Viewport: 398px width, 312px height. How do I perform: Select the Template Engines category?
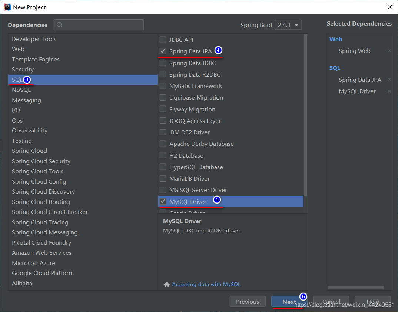(x=83, y=59)
